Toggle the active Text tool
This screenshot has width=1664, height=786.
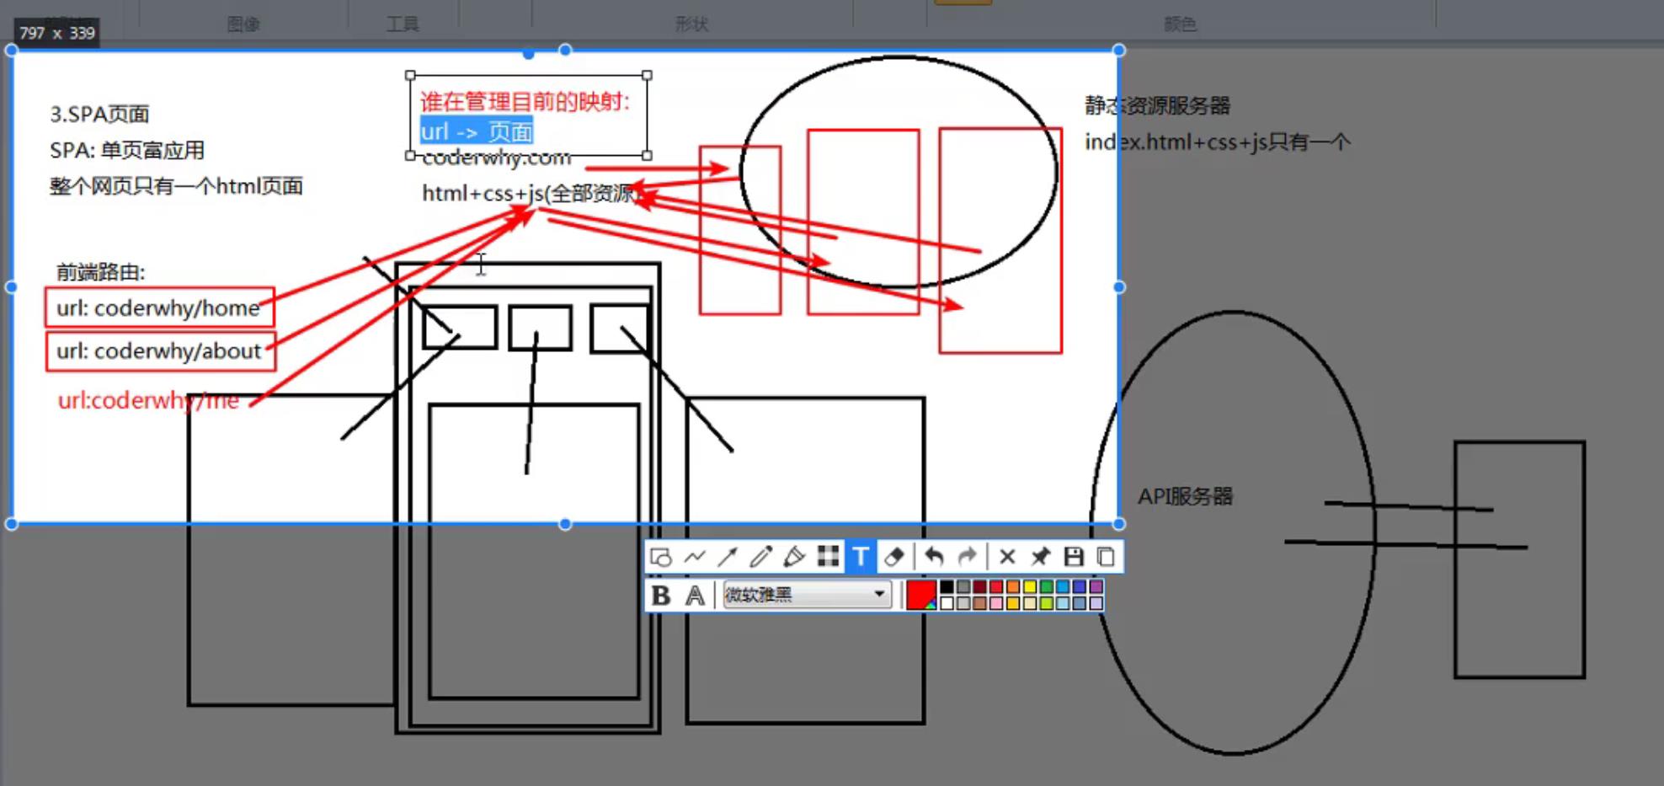point(861,557)
